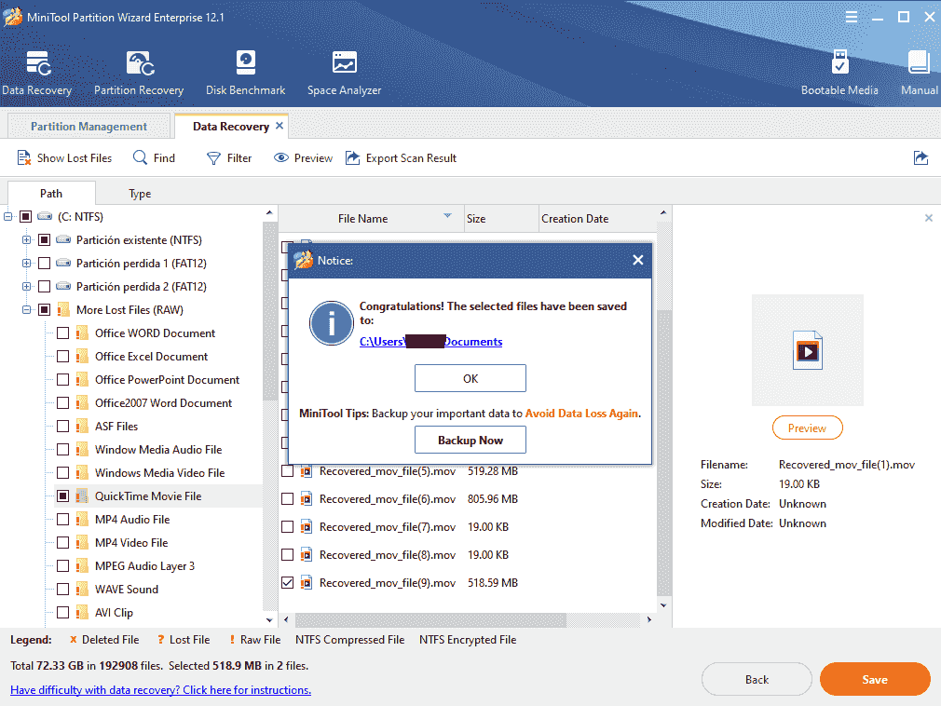The width and height of the screenshot is (941, 706).
Task: Switch to the Partition Management tab
Action: tap(89, 127)
